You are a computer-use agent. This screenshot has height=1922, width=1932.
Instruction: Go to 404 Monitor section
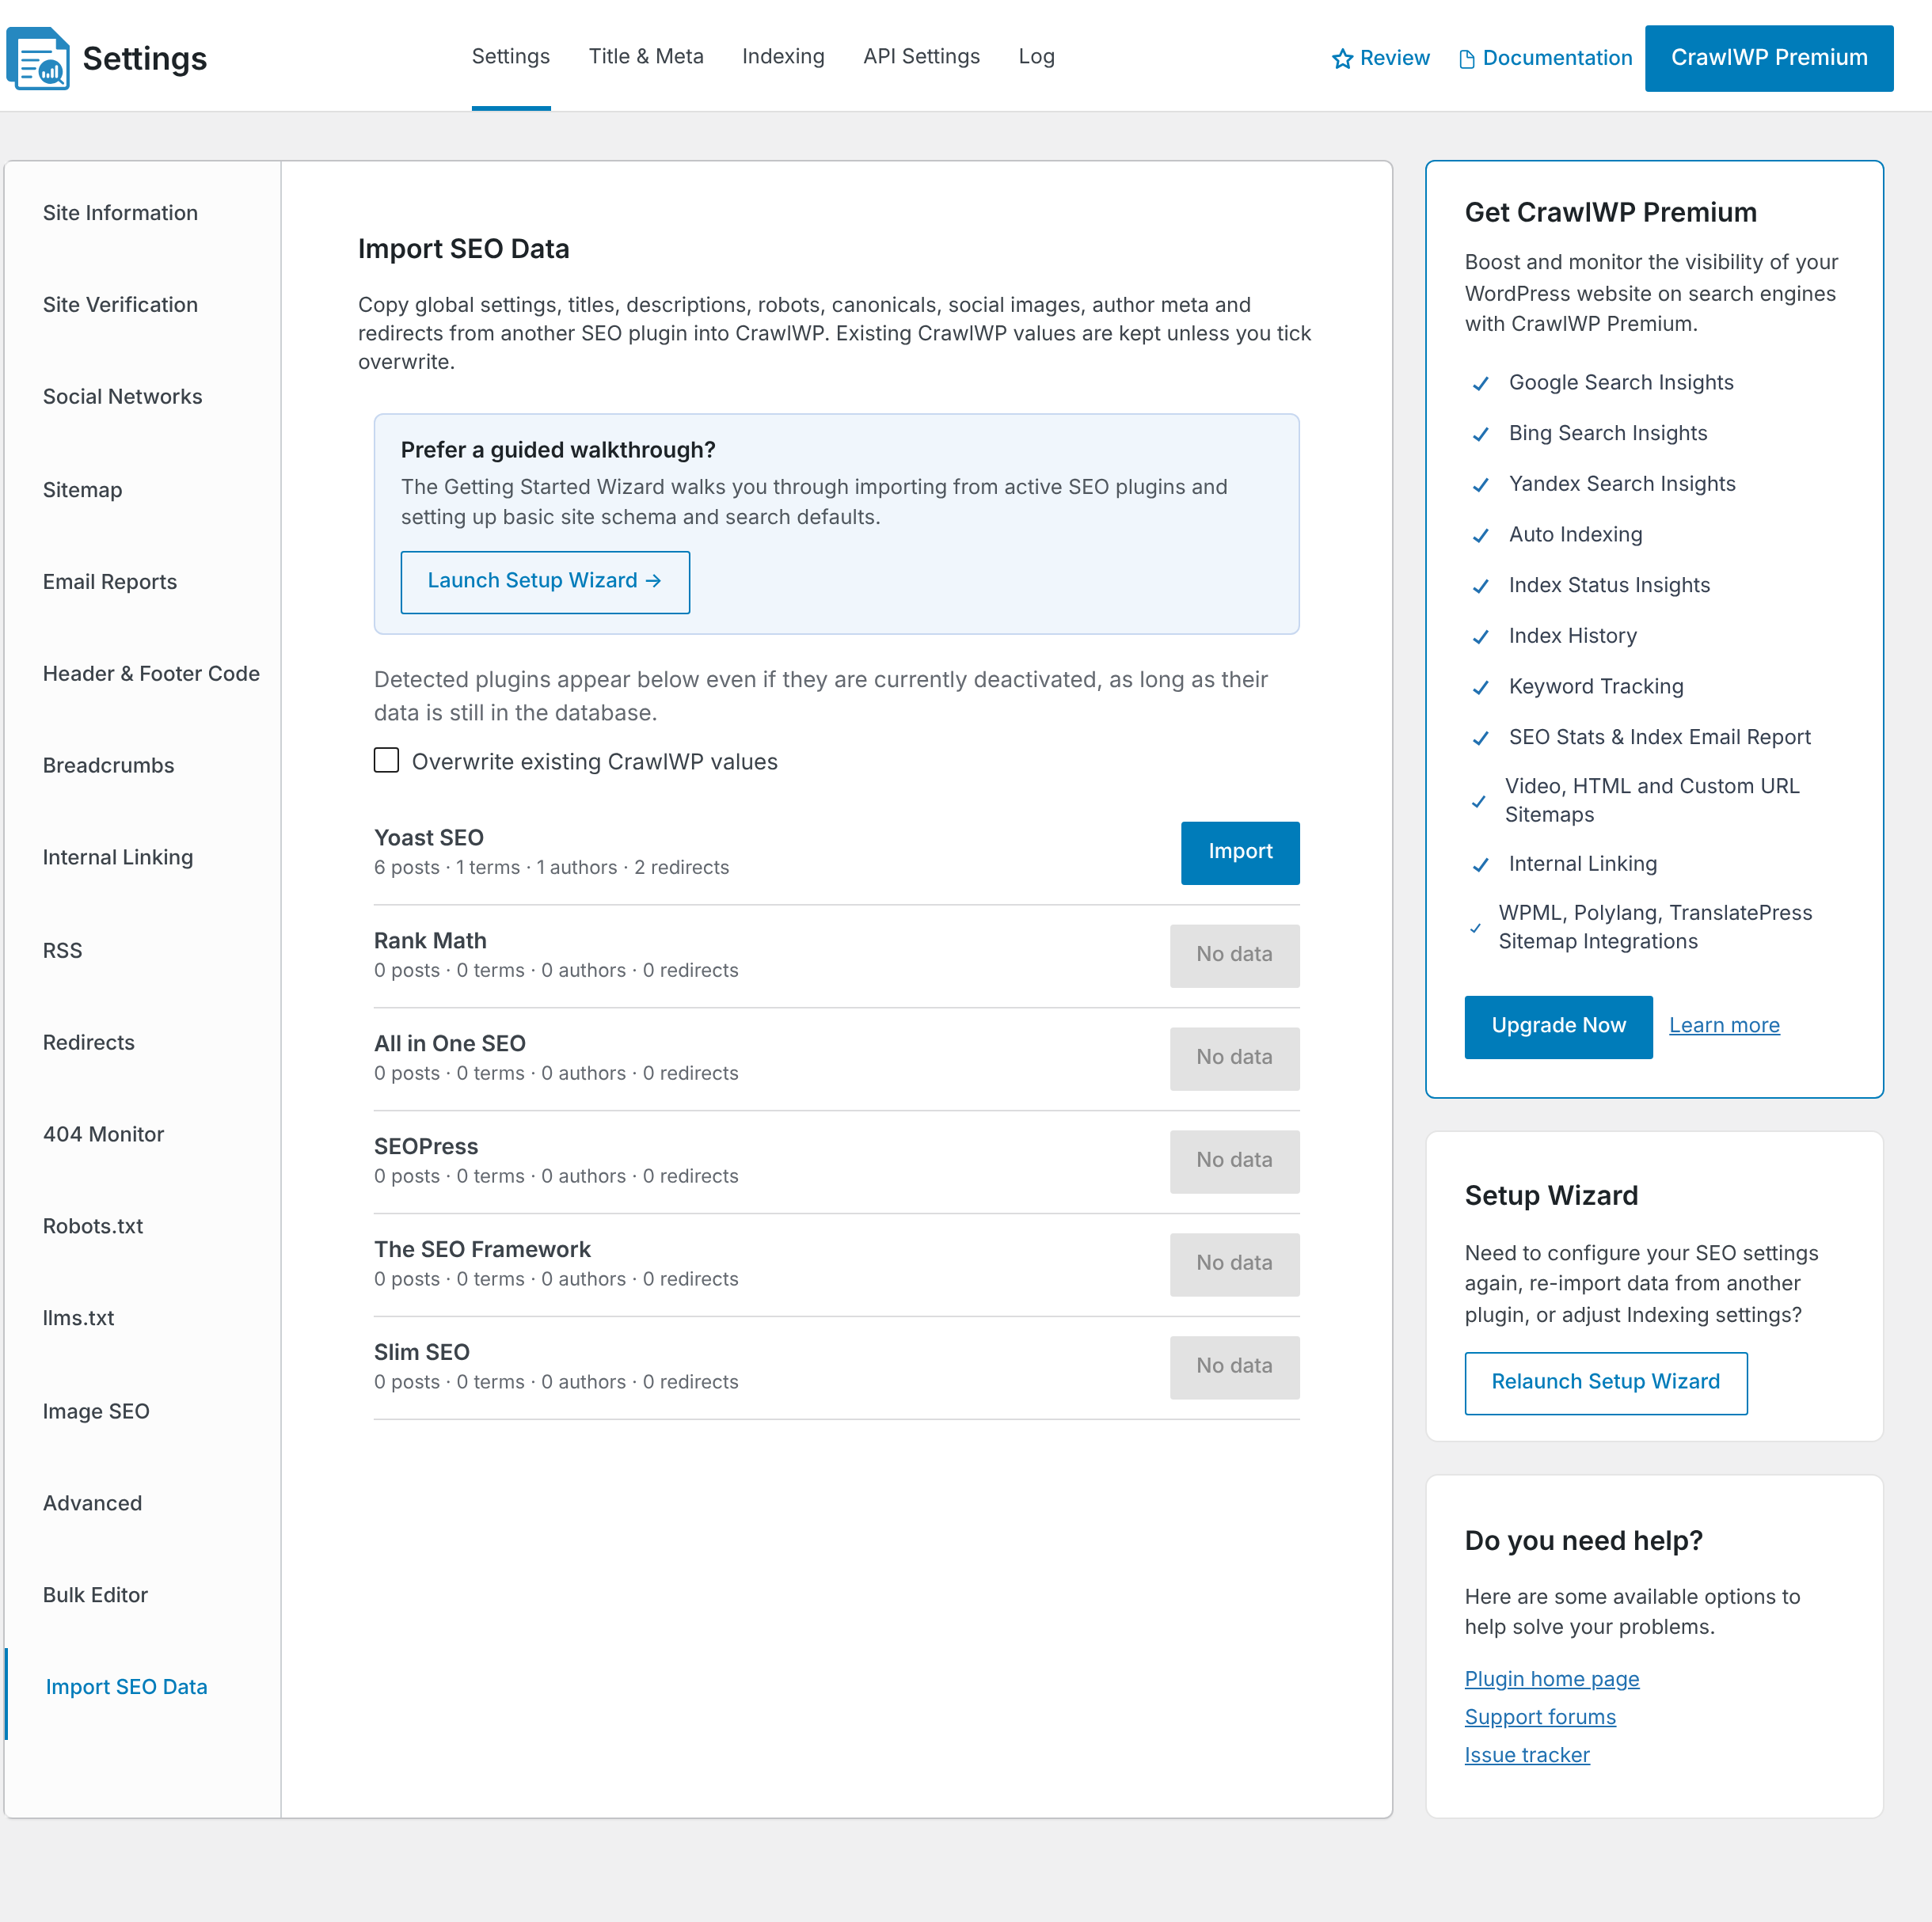pyautogui.click(x=103, y=1134)
